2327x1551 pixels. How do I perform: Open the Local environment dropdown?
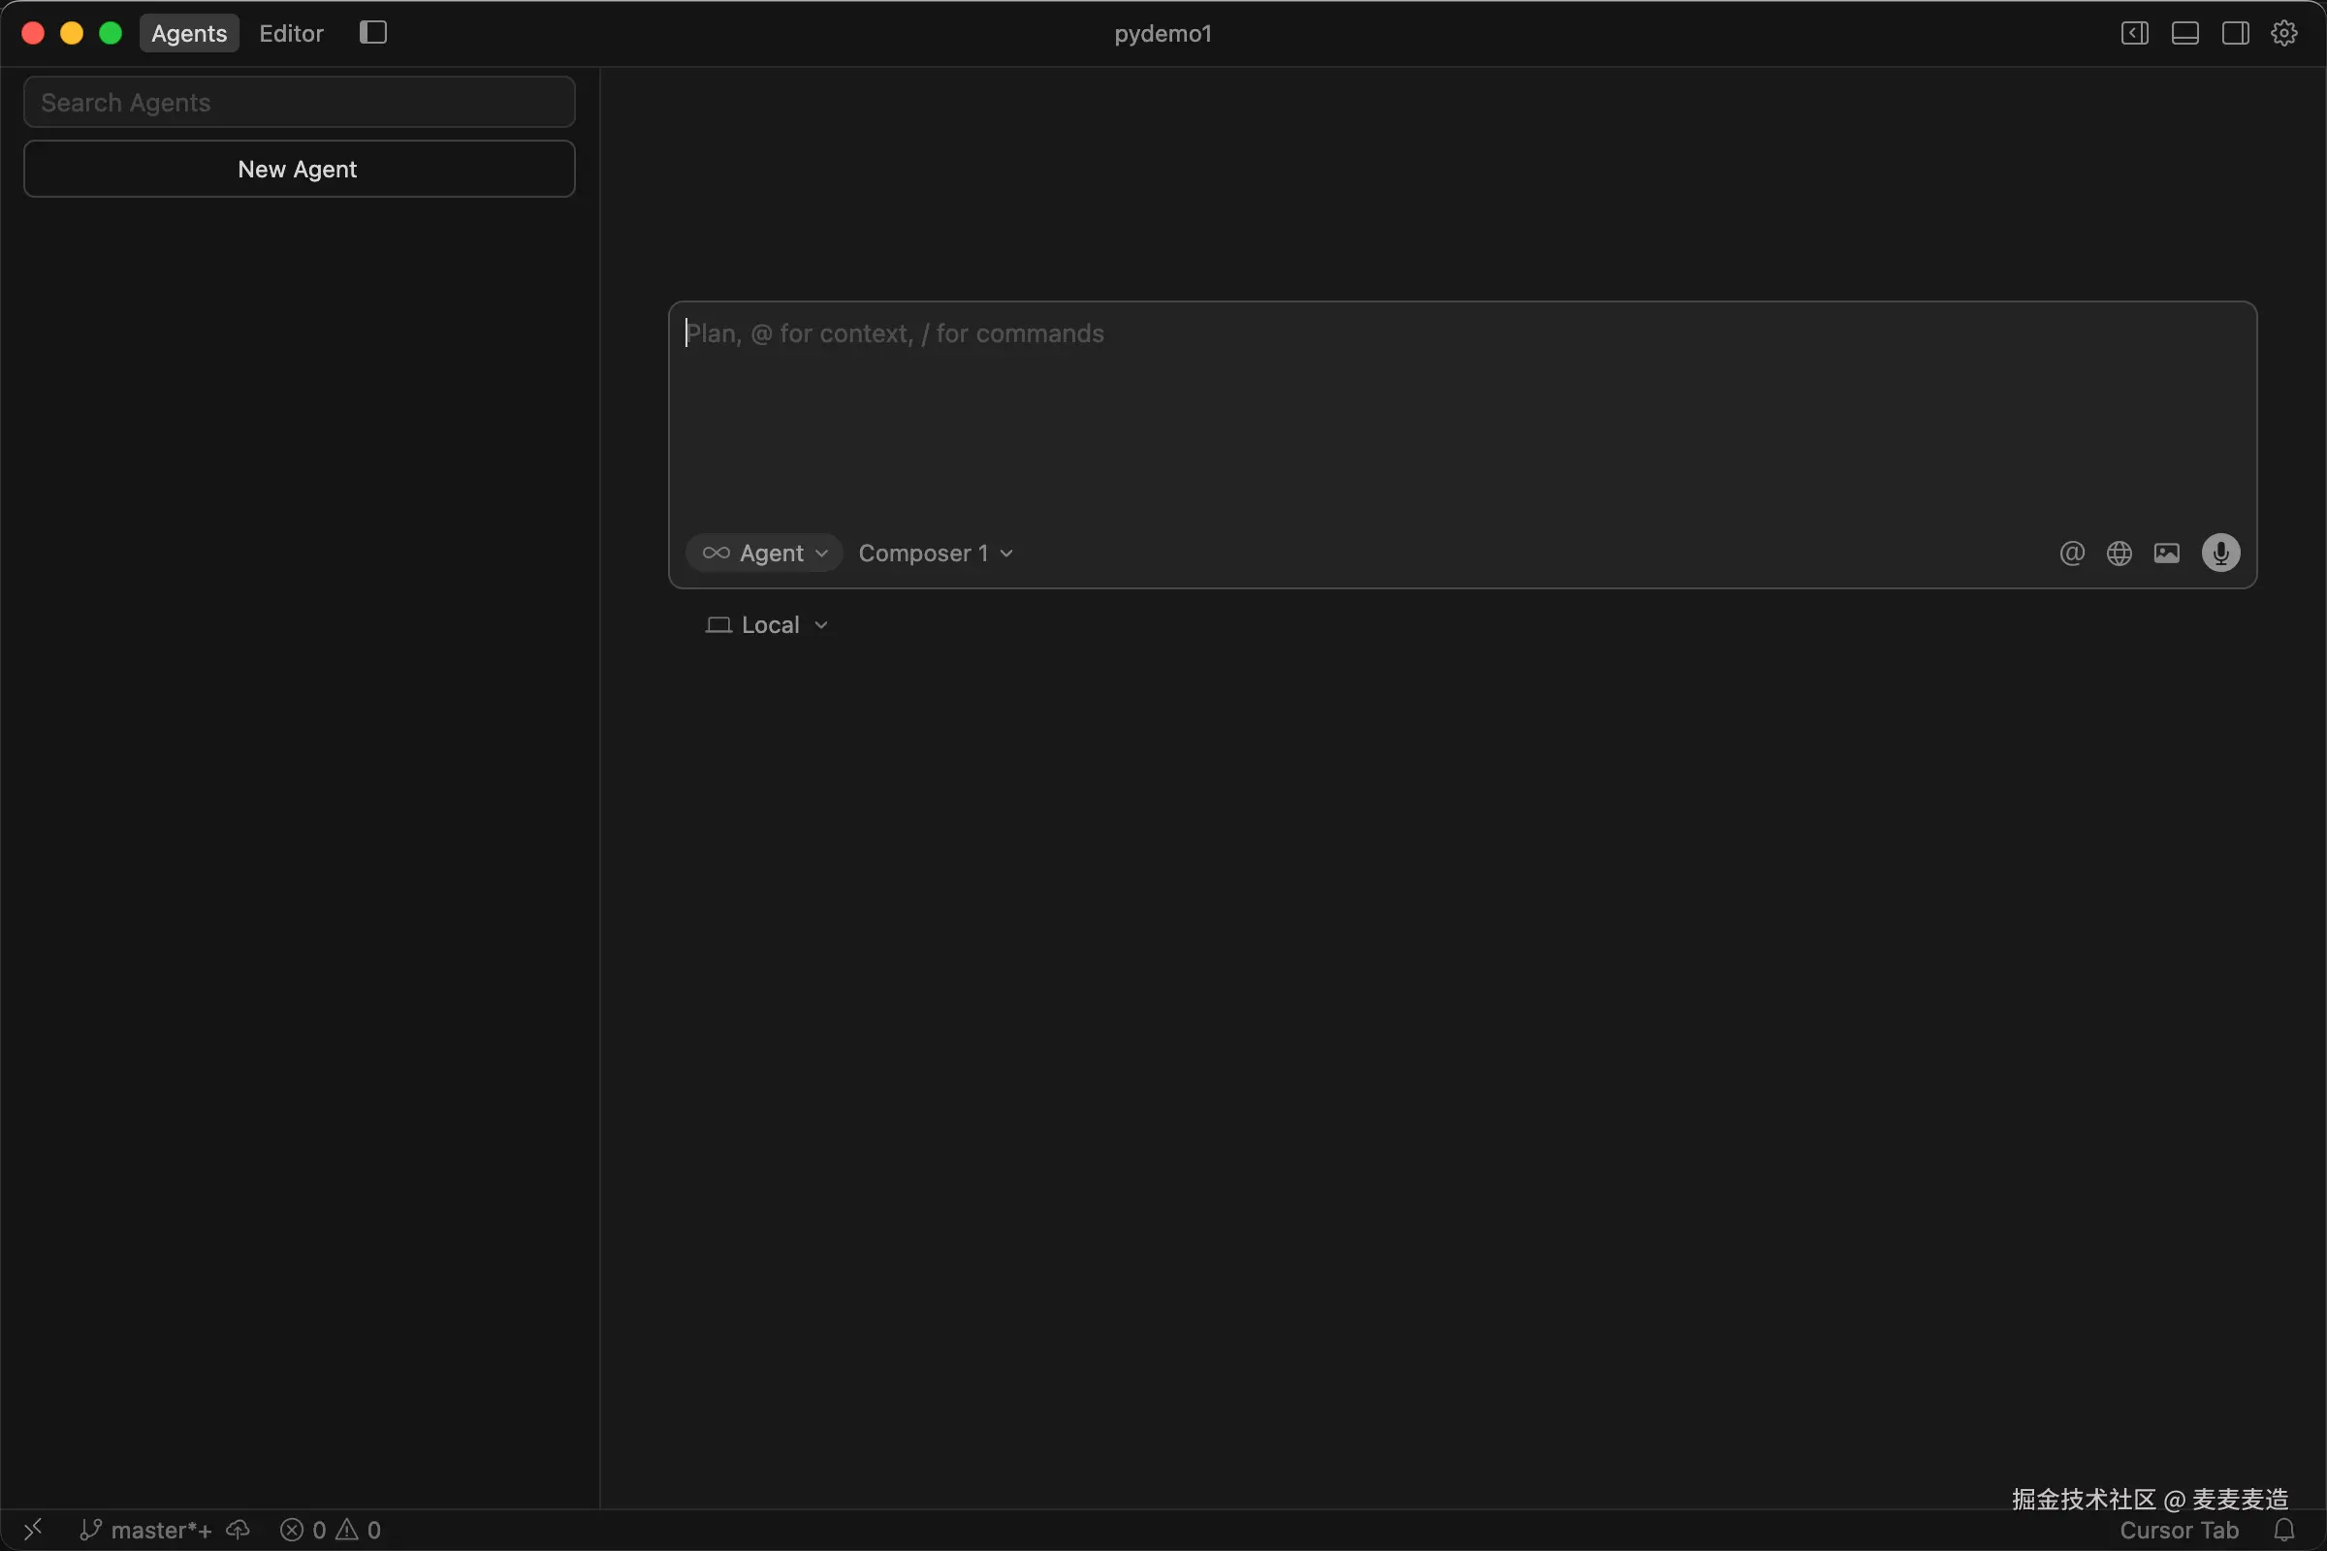click(x=767, y=625)
